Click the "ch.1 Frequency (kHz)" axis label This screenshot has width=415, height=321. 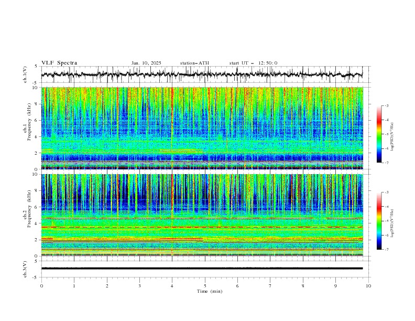(27, 122)
